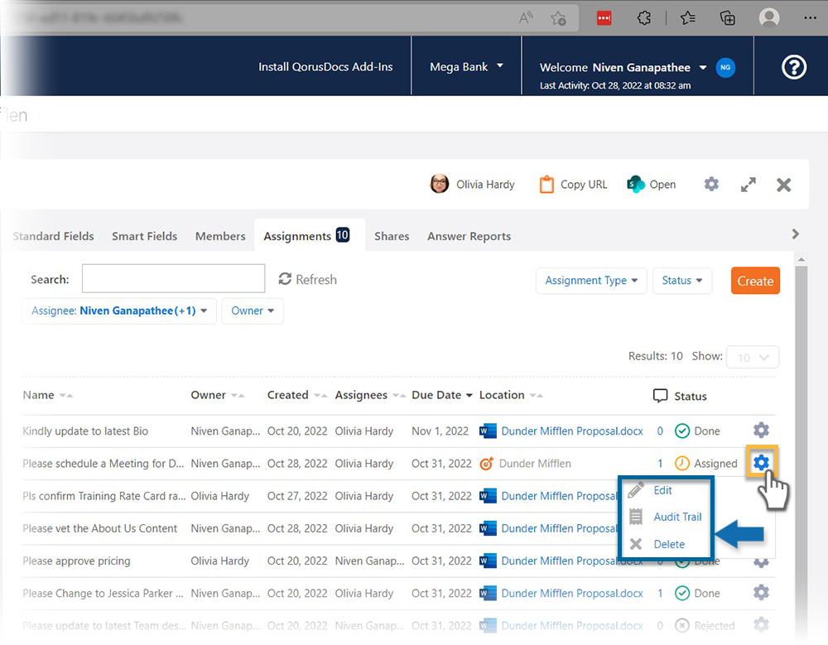Click gear icon for Kindly update to latest Bio
This screenshot has height=645, width=828.
[x=761, y=431]
